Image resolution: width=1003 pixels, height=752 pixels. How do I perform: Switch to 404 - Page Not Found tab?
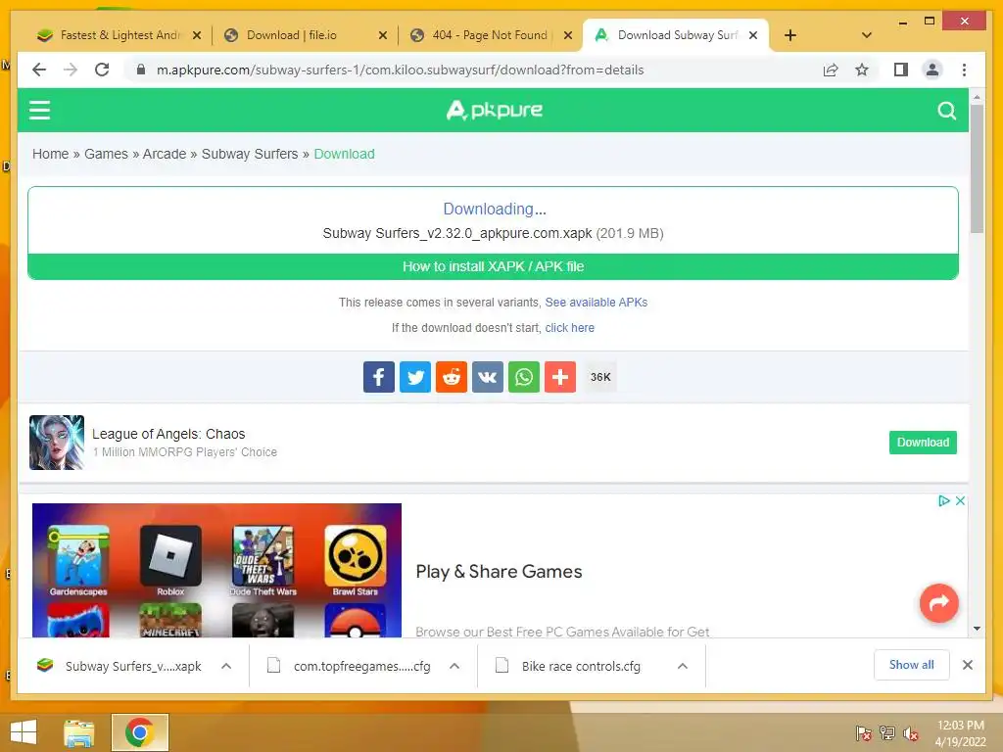(x=490, y=35)
